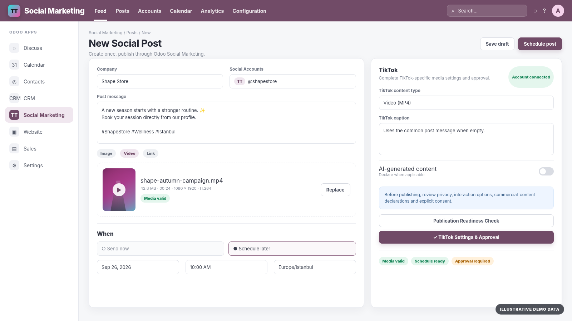Click Replace to swap the video file
572x321 pixels.
click(335, 190)
